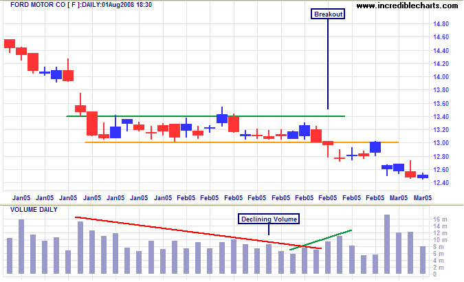Click the Breakout annotation label
Screen dimensions: 464x282
click(x=328, y=14)
